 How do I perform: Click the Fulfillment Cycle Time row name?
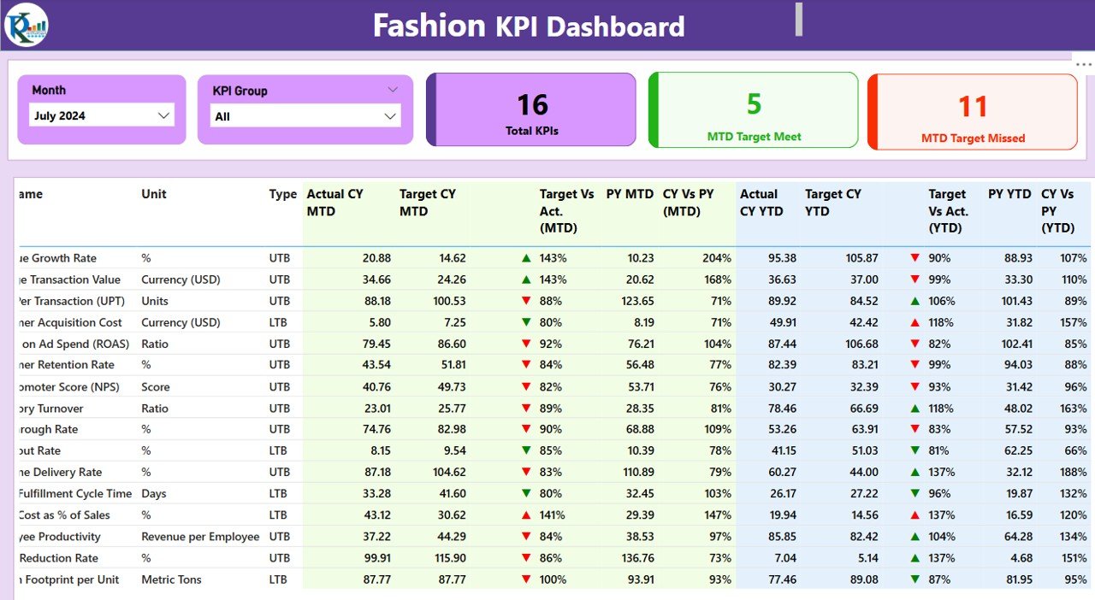pyautogui.click(x=74, y=493)
